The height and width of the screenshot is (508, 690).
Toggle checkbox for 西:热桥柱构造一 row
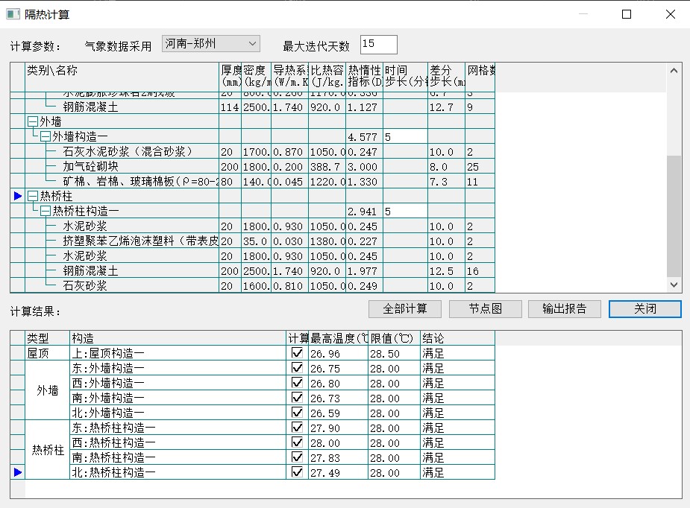click(298, 442)
